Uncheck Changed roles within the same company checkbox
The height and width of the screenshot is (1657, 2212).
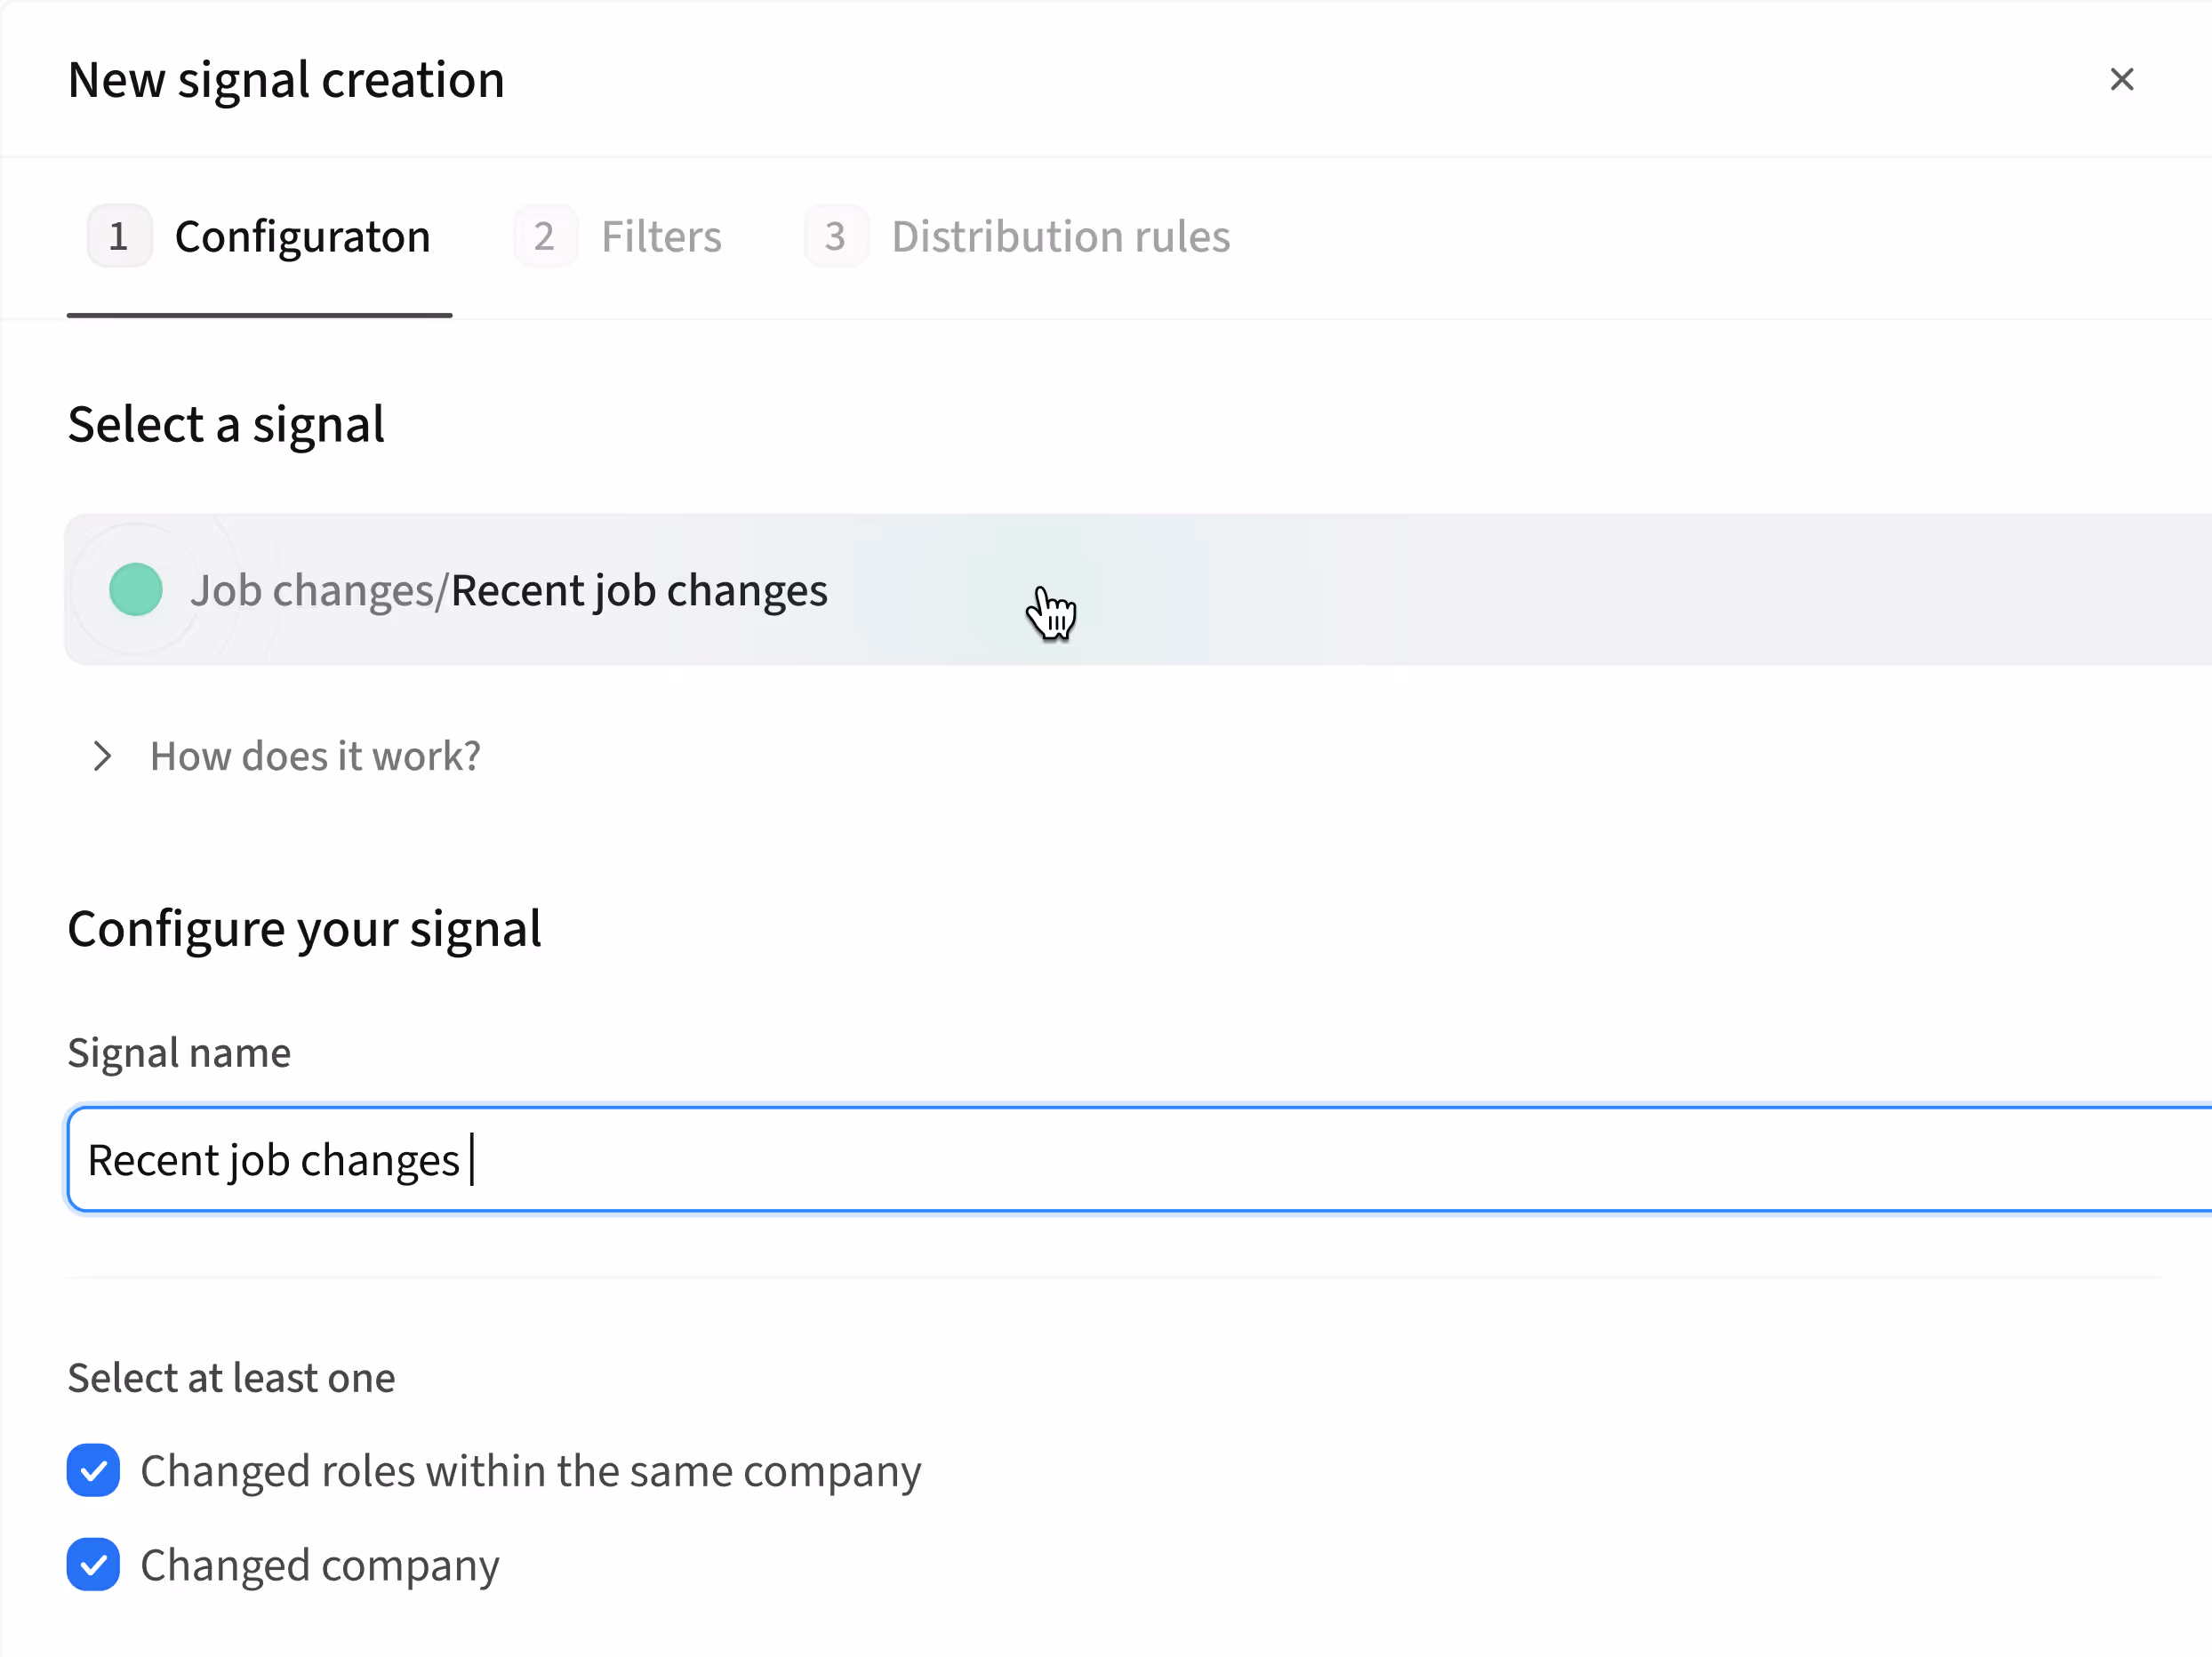93,1471
